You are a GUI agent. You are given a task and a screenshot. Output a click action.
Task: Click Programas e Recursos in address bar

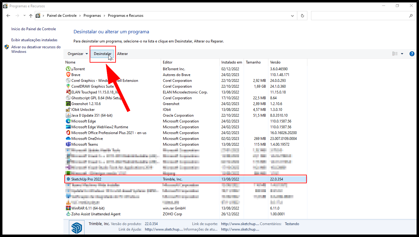(126, 16)
